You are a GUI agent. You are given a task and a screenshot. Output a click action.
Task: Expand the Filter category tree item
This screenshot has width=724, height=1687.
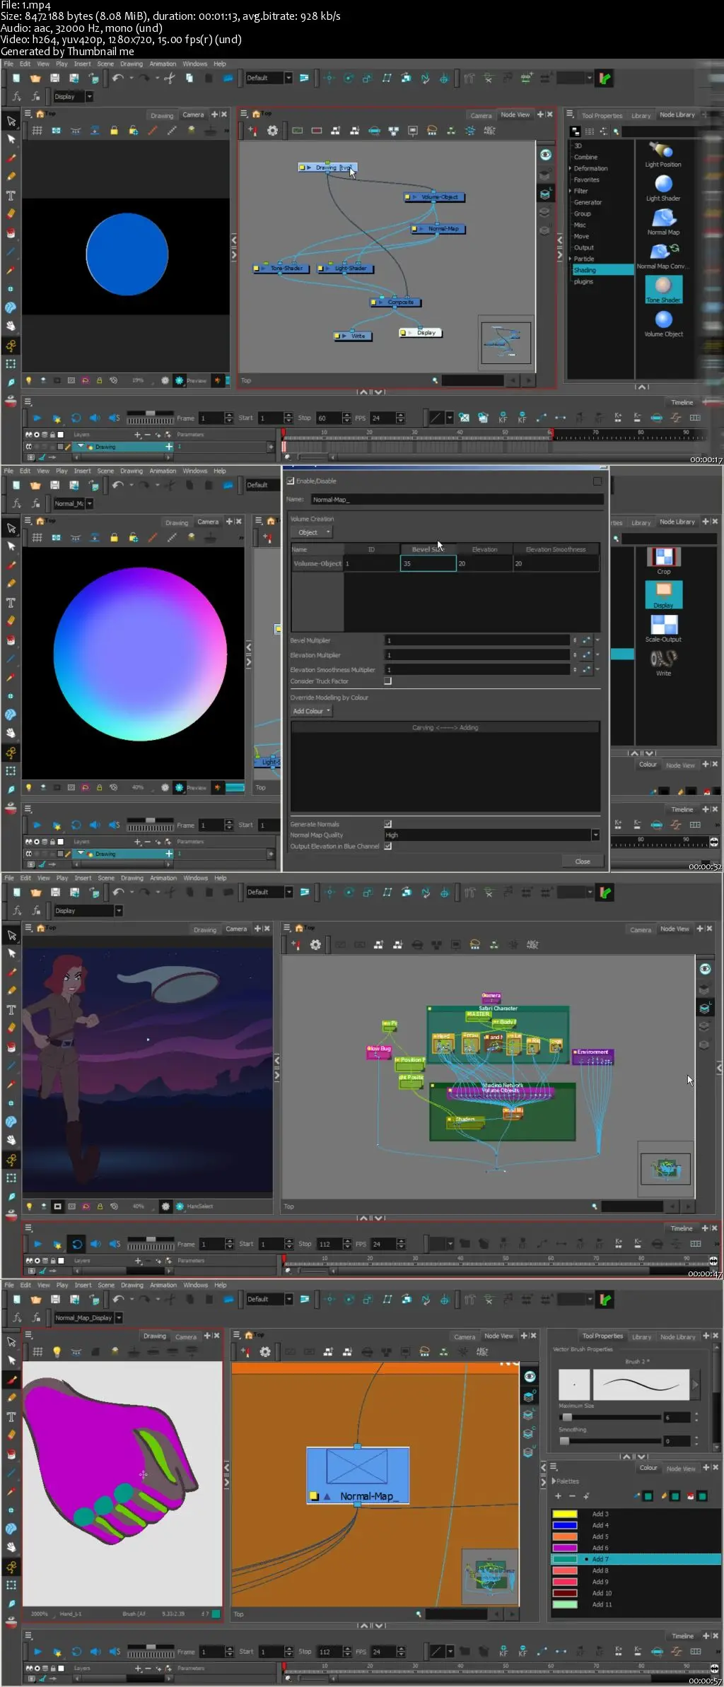coord(570,191)
